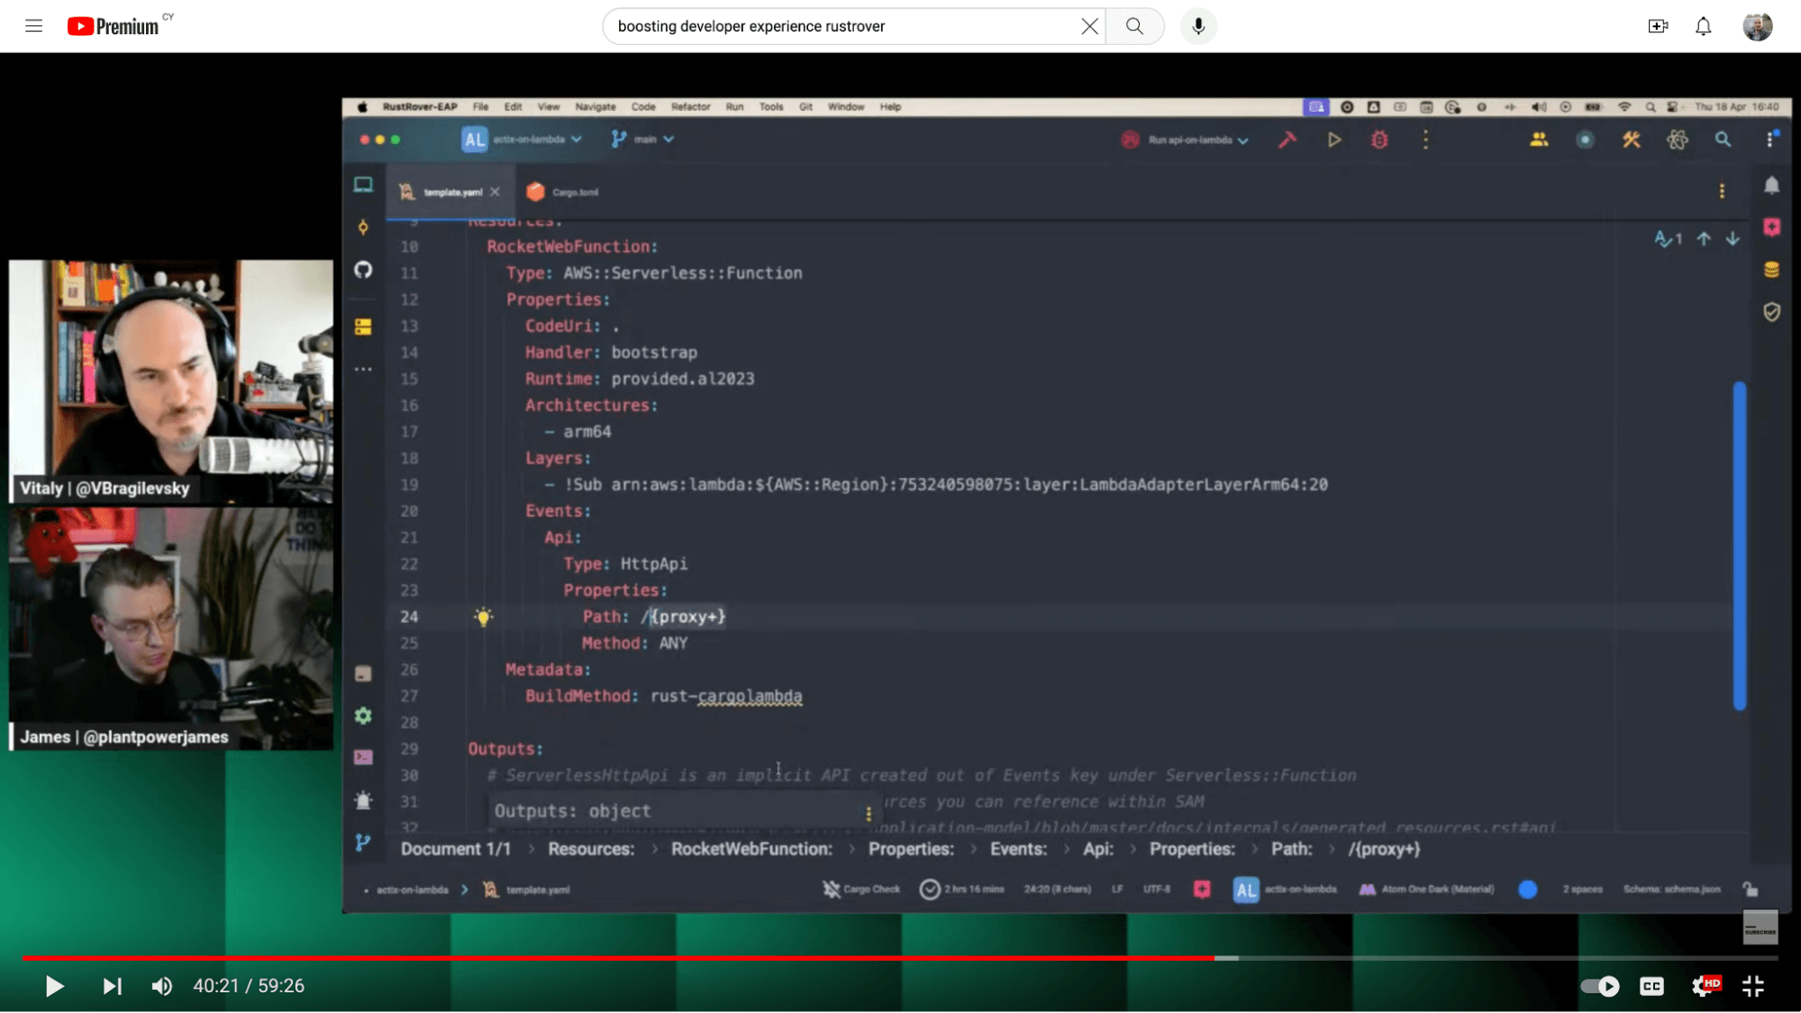Open the YouTube hamburger guide menu

click(x=33, y=26)
